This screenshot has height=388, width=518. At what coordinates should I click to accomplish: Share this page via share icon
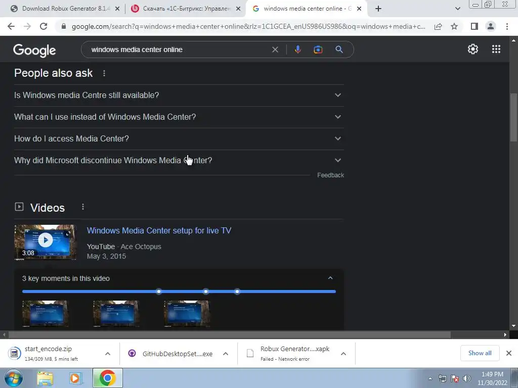coord(438,26)
